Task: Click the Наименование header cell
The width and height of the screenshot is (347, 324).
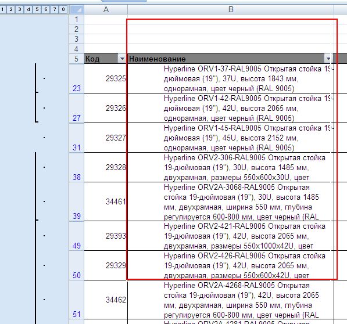Action: click(231, 59)
